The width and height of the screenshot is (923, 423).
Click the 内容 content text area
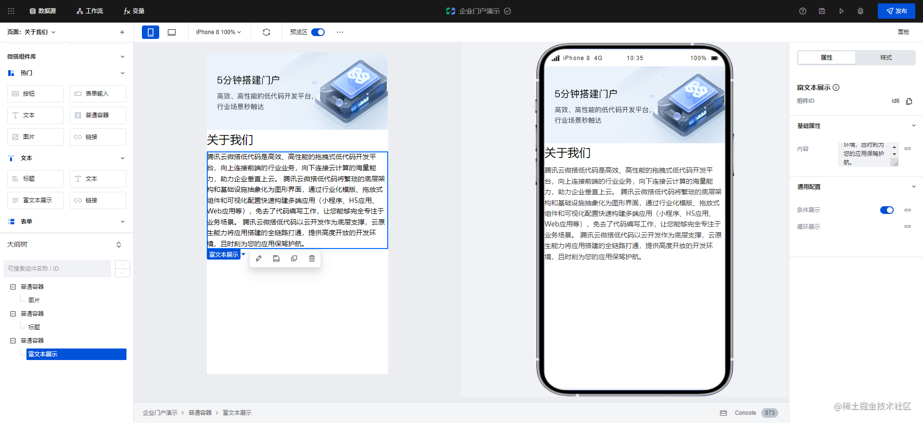pyautogui.click(x=868, y=154)
